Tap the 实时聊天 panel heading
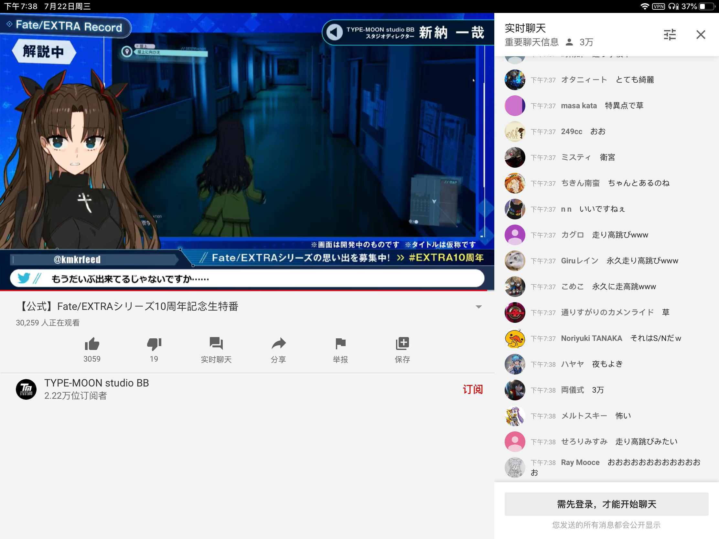Viewport: 719px width, 539px height. [x=525, y=28]
